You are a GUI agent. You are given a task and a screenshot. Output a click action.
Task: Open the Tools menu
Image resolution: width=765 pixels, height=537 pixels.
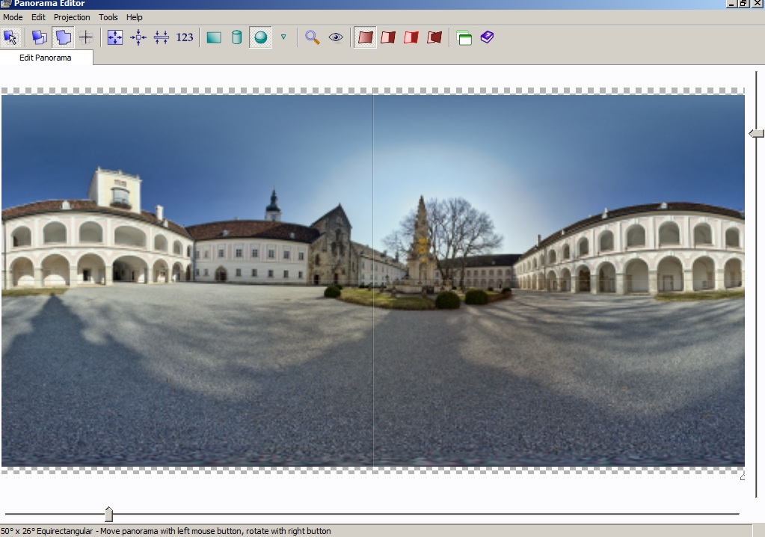click(108, 17)
